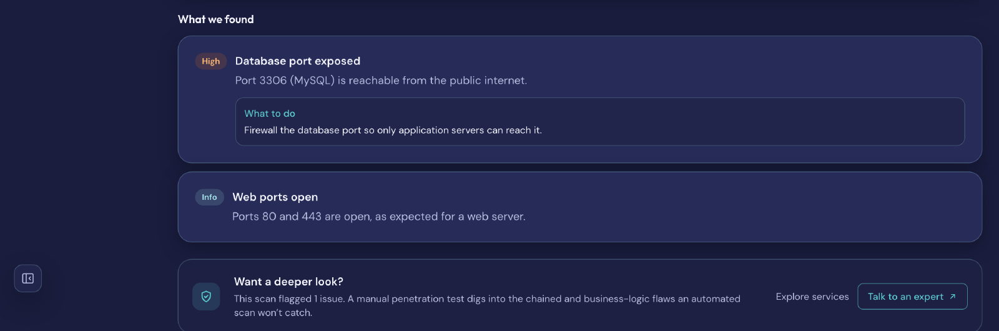The width and height of the screenshot is (999, 331).
Task: Click the Want a deeper look? heading
Action: coord(288,282)
